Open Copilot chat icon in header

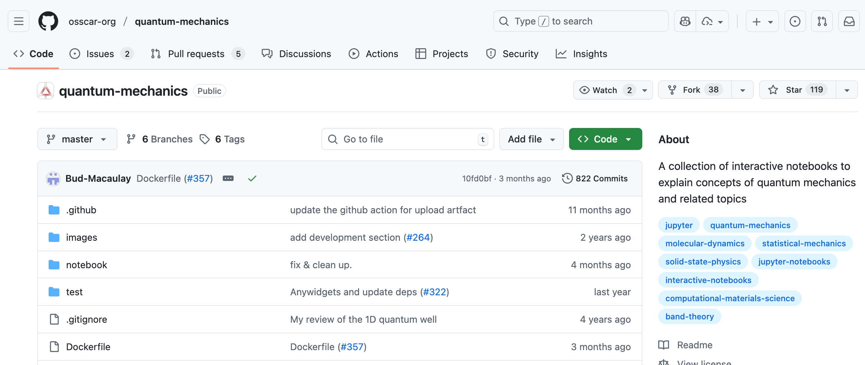pos(685,22)
